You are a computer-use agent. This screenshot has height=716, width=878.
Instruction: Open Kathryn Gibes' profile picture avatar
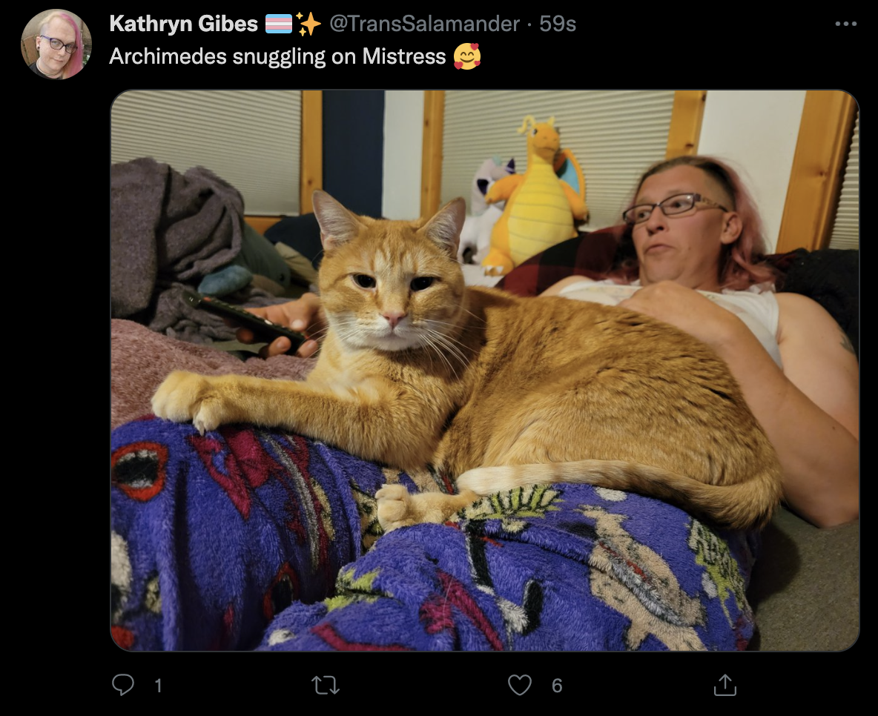(56, 44)
